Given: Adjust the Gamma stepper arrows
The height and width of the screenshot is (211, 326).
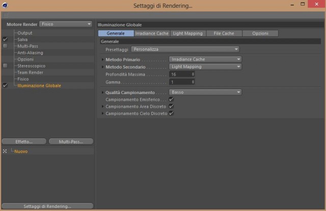Looking at the screenshot, I should pyautogui.click(x=193, y=82).
